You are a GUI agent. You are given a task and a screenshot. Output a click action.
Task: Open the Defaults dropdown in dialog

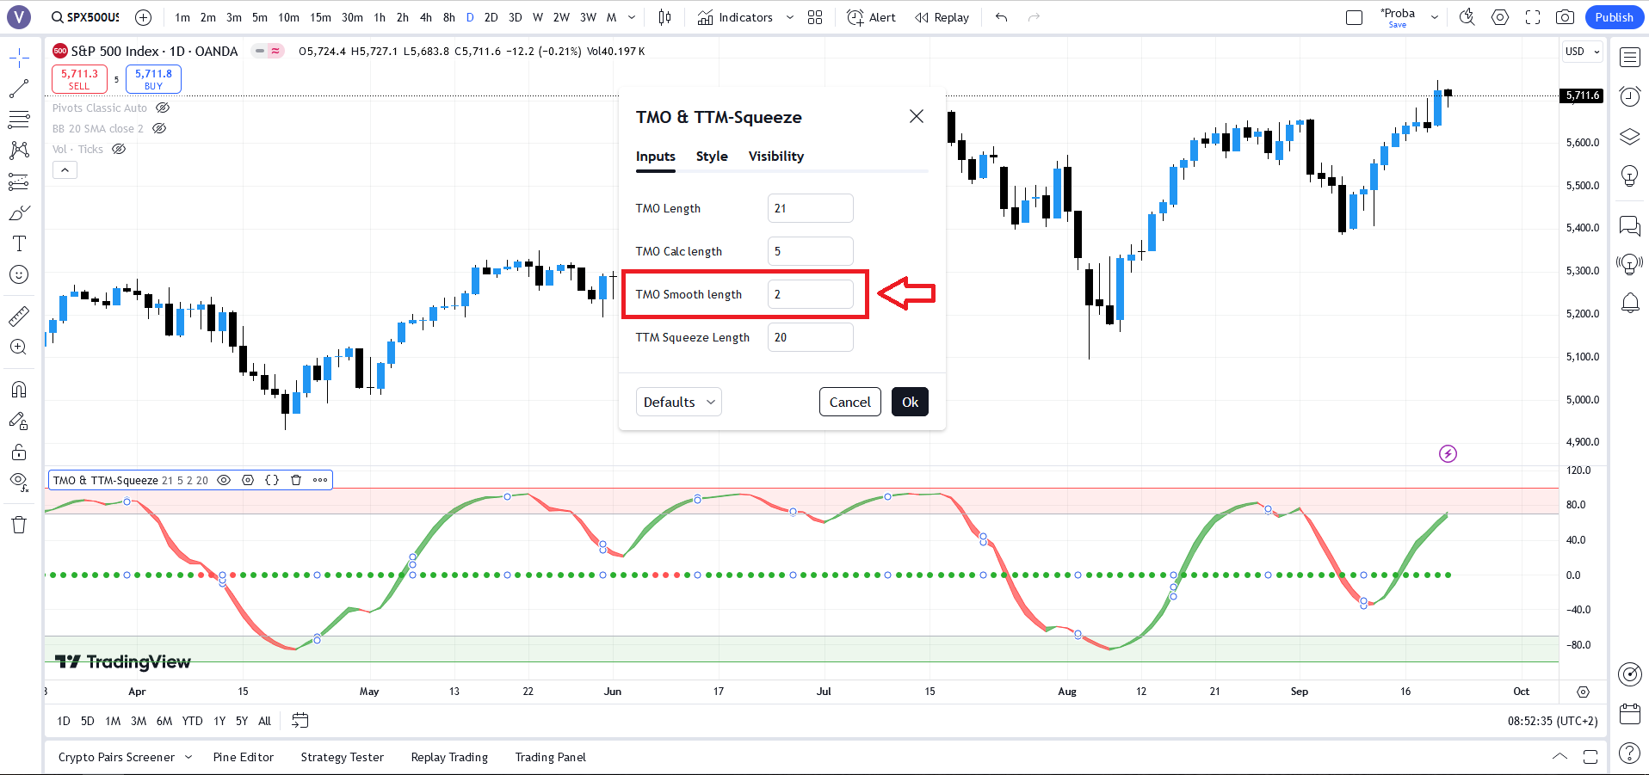coord(679,402)
